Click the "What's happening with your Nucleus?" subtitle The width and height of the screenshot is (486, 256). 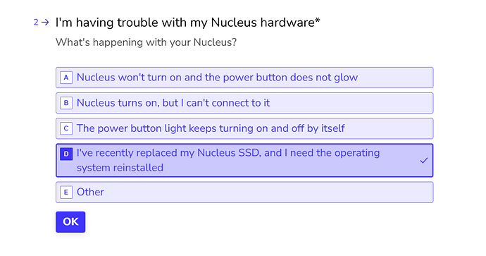146,42
